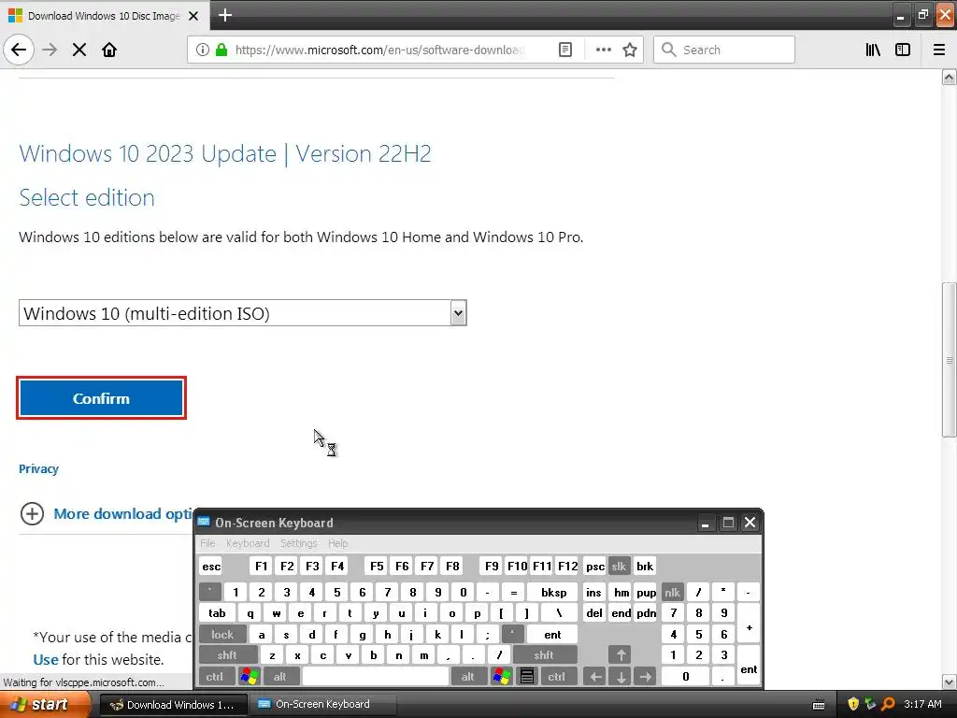The width and height of the screenshot is (957, 718).
Task: Click the circled plus icon beside More download options
Action: (x=33, y=513)
